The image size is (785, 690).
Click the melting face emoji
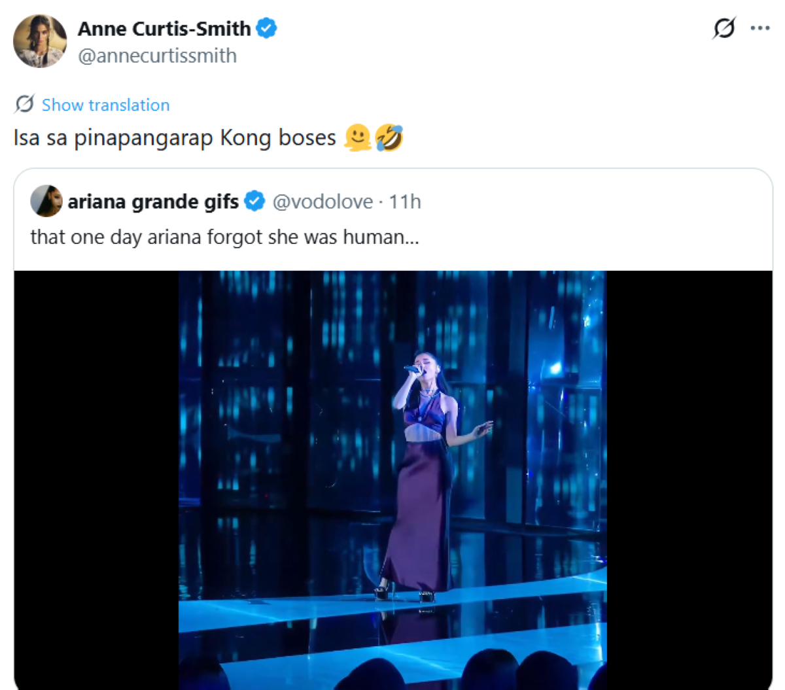358,138
